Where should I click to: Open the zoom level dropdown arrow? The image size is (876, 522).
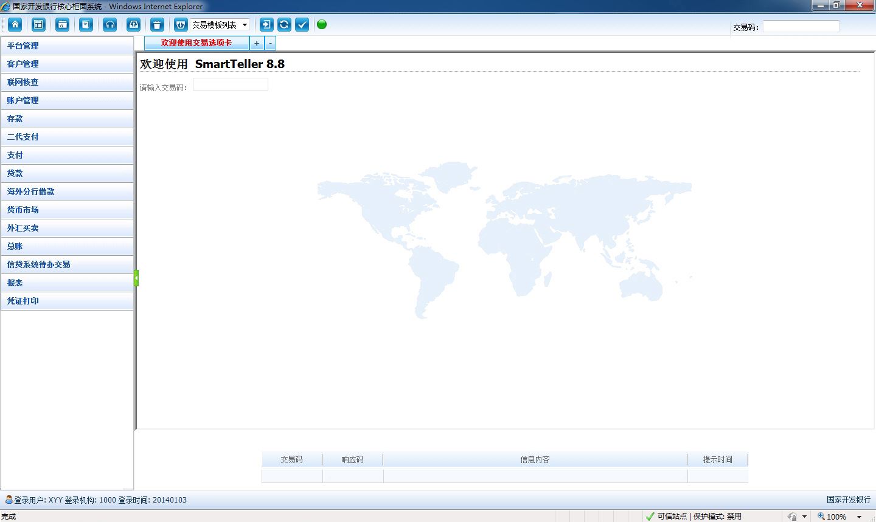[859, 517]
